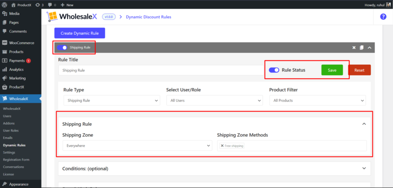This screenshot has height=188, width=393.
Task: Open the blue help question mark icon
Action: pyautogui.click(x=383, y=17)
